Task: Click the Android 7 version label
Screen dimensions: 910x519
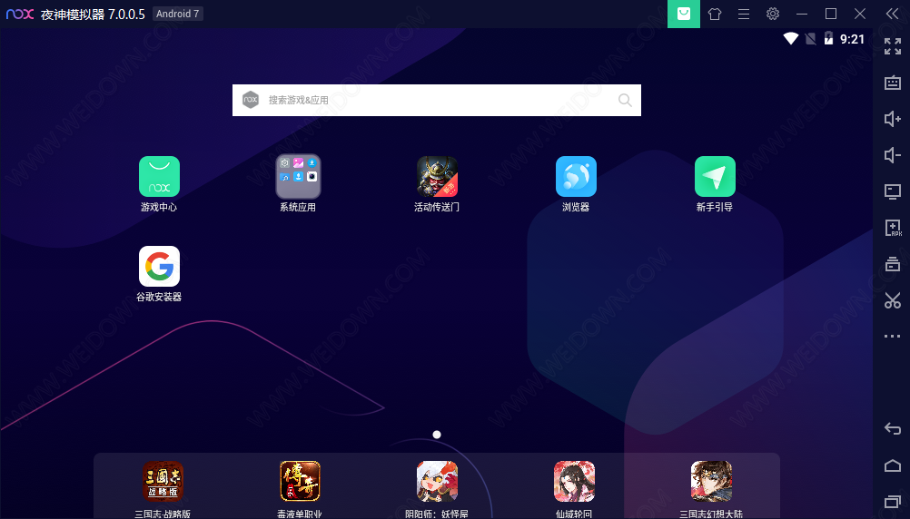Action: (x=178, y=14)
